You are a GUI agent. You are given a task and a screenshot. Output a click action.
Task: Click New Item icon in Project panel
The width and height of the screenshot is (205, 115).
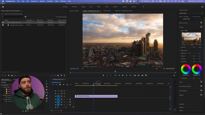[61, 75]
